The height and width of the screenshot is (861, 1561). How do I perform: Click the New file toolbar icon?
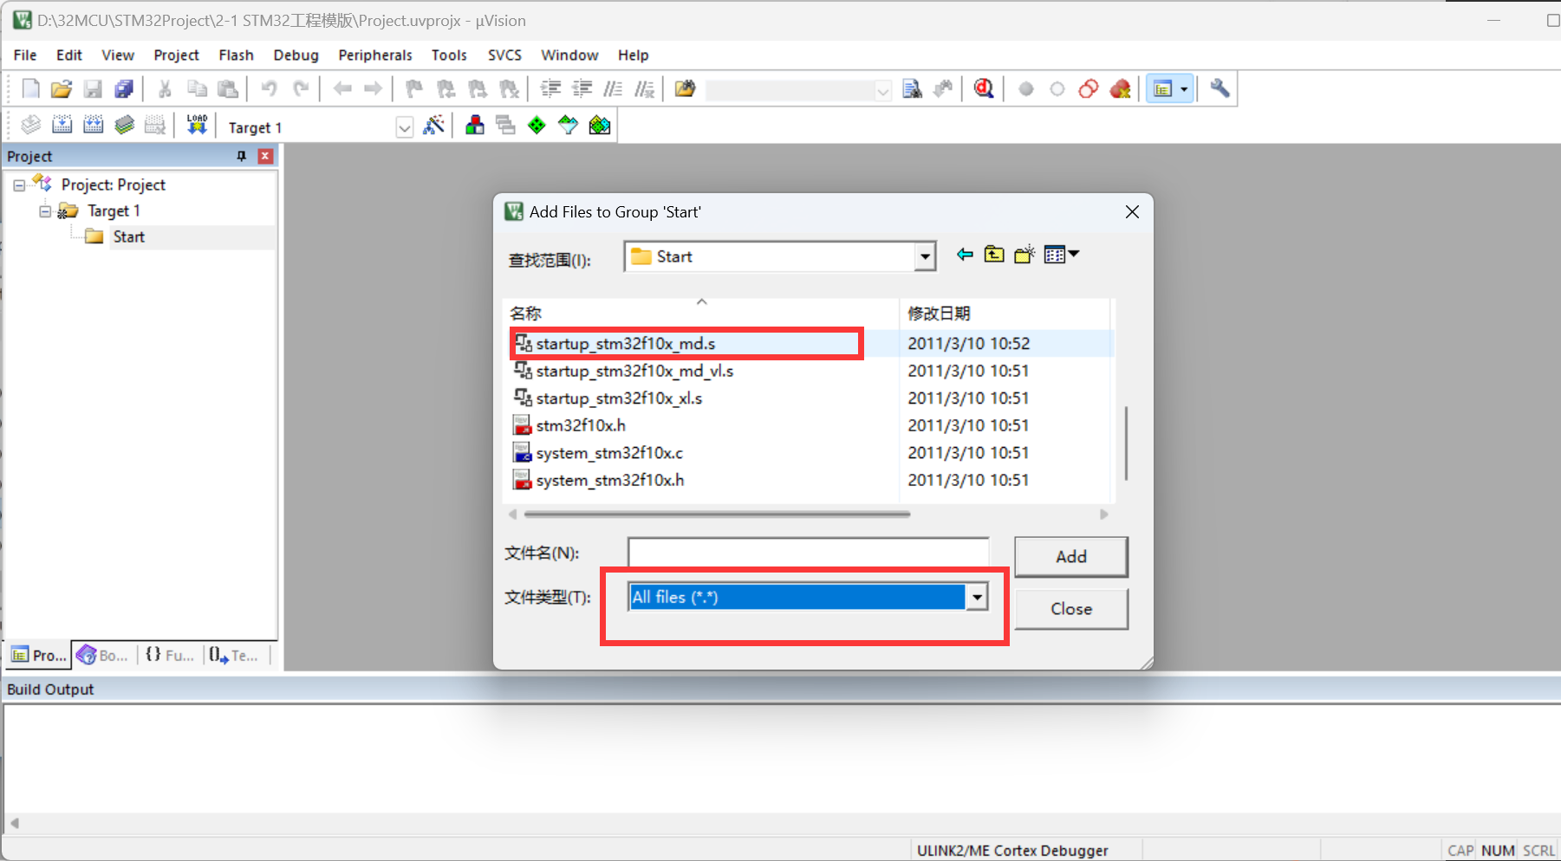(30, 88)
